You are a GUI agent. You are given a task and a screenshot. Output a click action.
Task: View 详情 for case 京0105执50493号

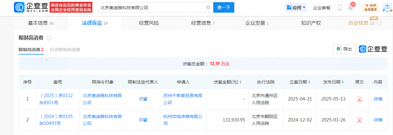(x=378, y=120)
